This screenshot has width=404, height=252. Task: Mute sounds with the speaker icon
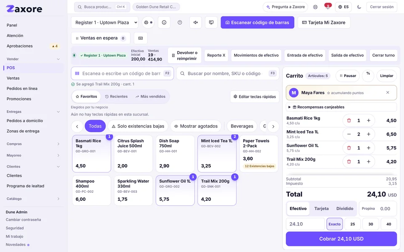pos(196,22)
